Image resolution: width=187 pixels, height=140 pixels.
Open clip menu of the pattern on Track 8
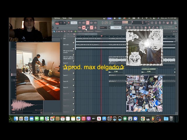pos(110,81)
